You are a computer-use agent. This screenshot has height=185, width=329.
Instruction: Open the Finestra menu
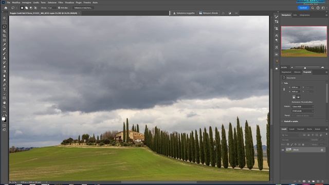pos(87,3)
